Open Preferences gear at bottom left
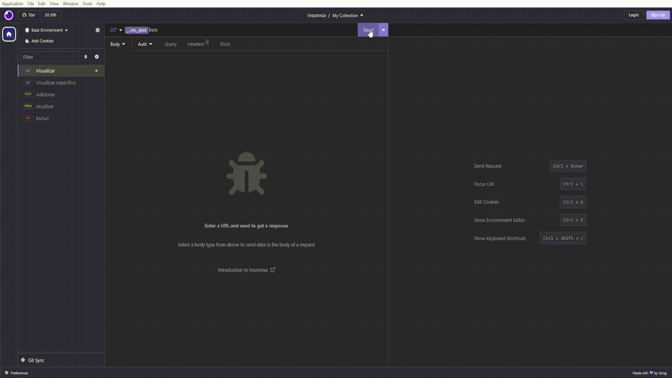Viewport: 672px width, 378px height. [7, 373]
